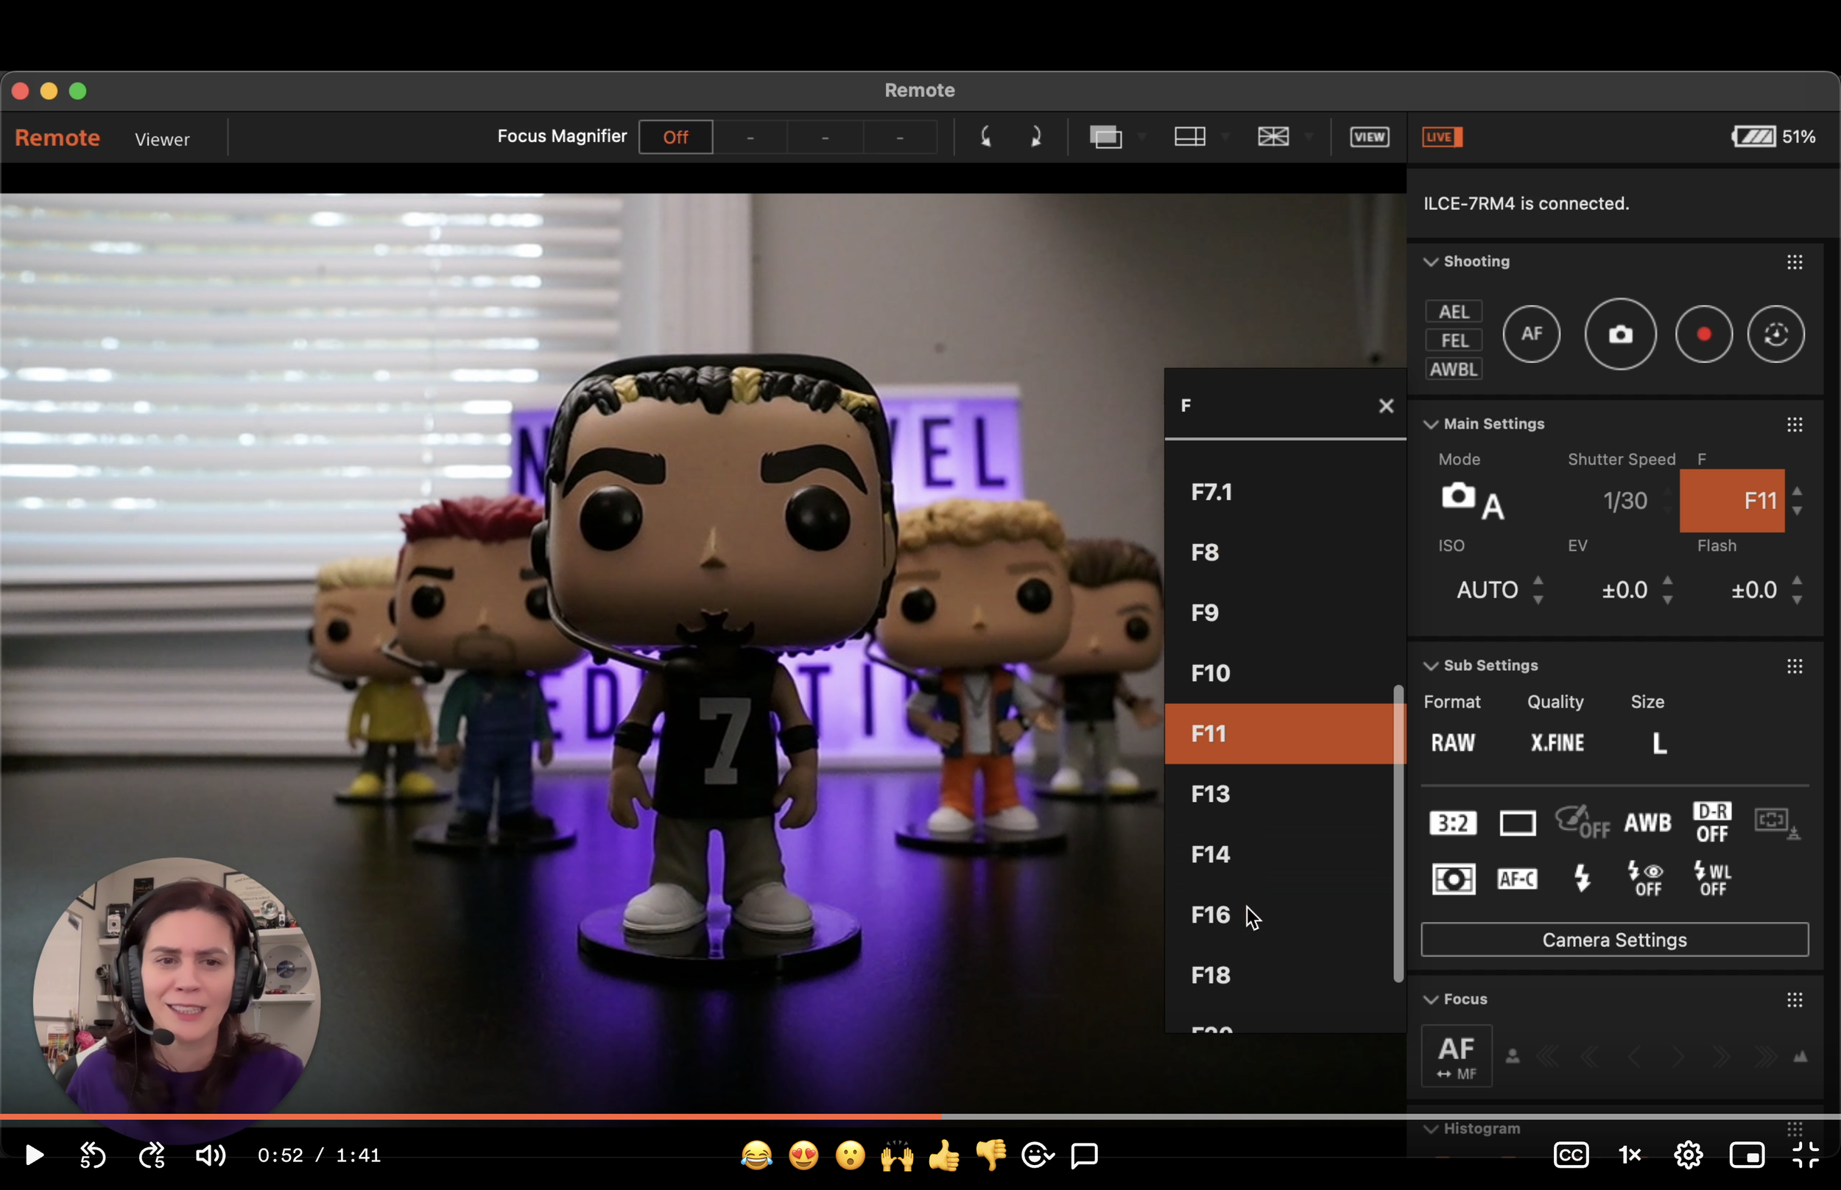Collapse the Shooting section
Image resolution: width=1841 pixels, height=1190 pixels.
coord(1431,262)
